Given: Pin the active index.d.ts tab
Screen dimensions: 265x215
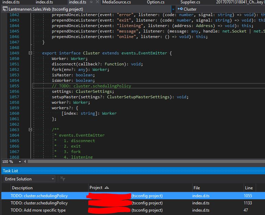Looking at the screenshot, I should (x=91, y=2).
